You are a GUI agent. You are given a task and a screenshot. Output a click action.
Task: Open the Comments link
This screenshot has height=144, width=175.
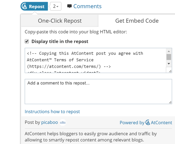point(87,6)
